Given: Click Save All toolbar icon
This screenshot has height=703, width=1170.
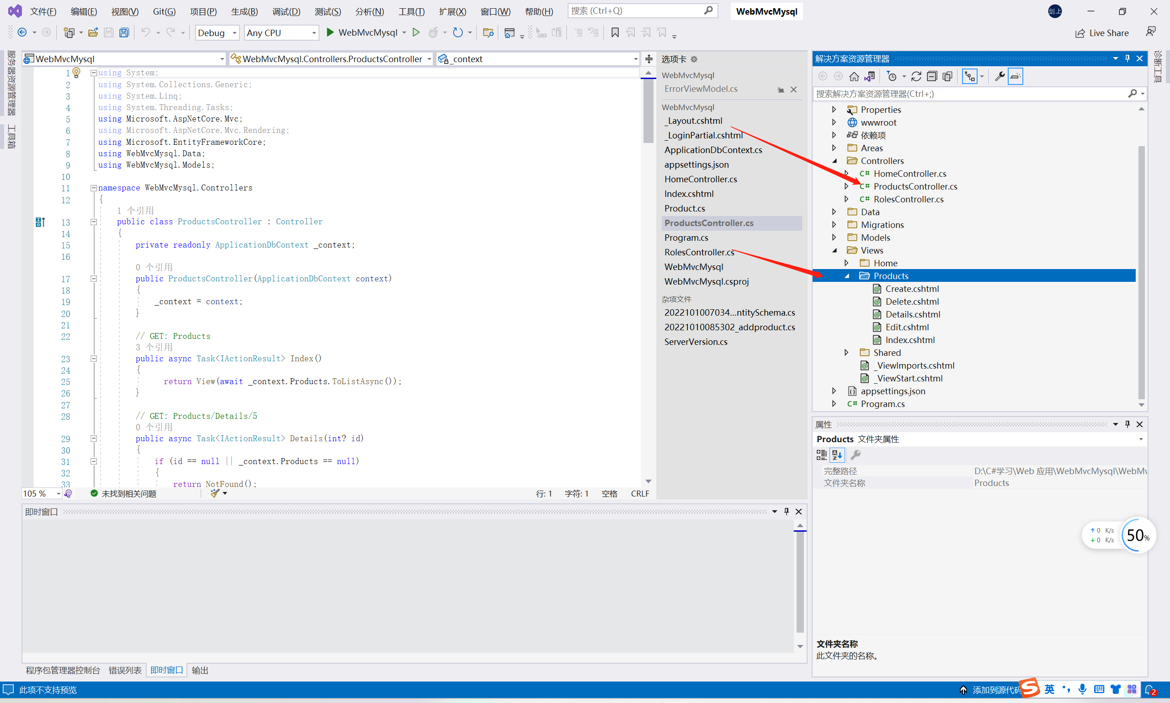Looking at the screenshot, I should coord(124,33).
